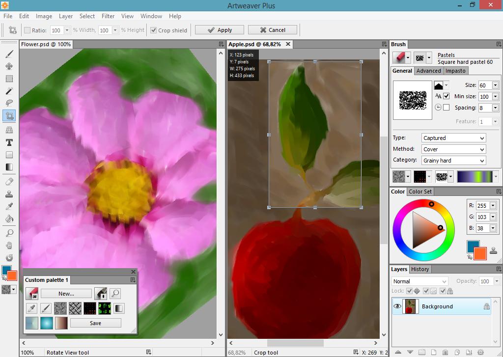Image resolution: width=503 pixels, height=357 pixels.
Task: Open the Filter menu
Action: tap(108, 16)
